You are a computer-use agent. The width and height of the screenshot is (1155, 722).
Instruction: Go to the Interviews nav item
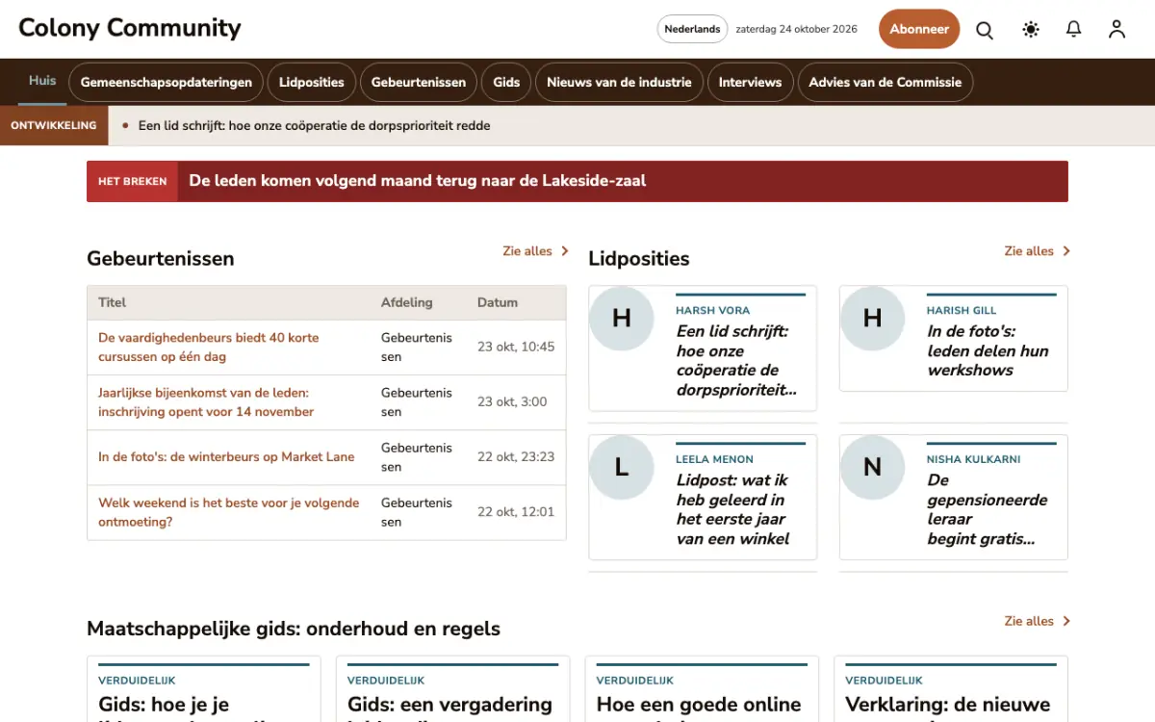(750, 82)
